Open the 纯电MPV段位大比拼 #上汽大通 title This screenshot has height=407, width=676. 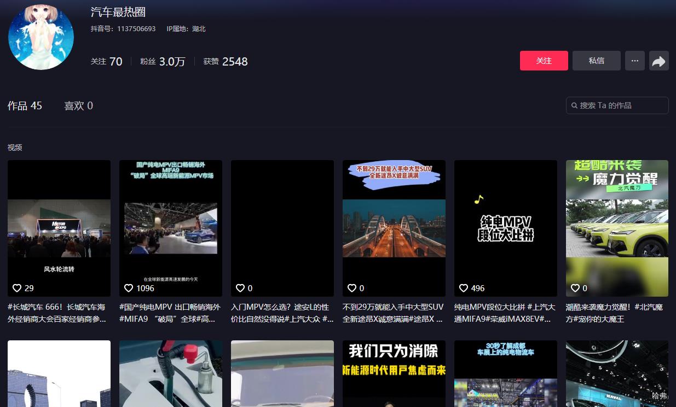506,313
